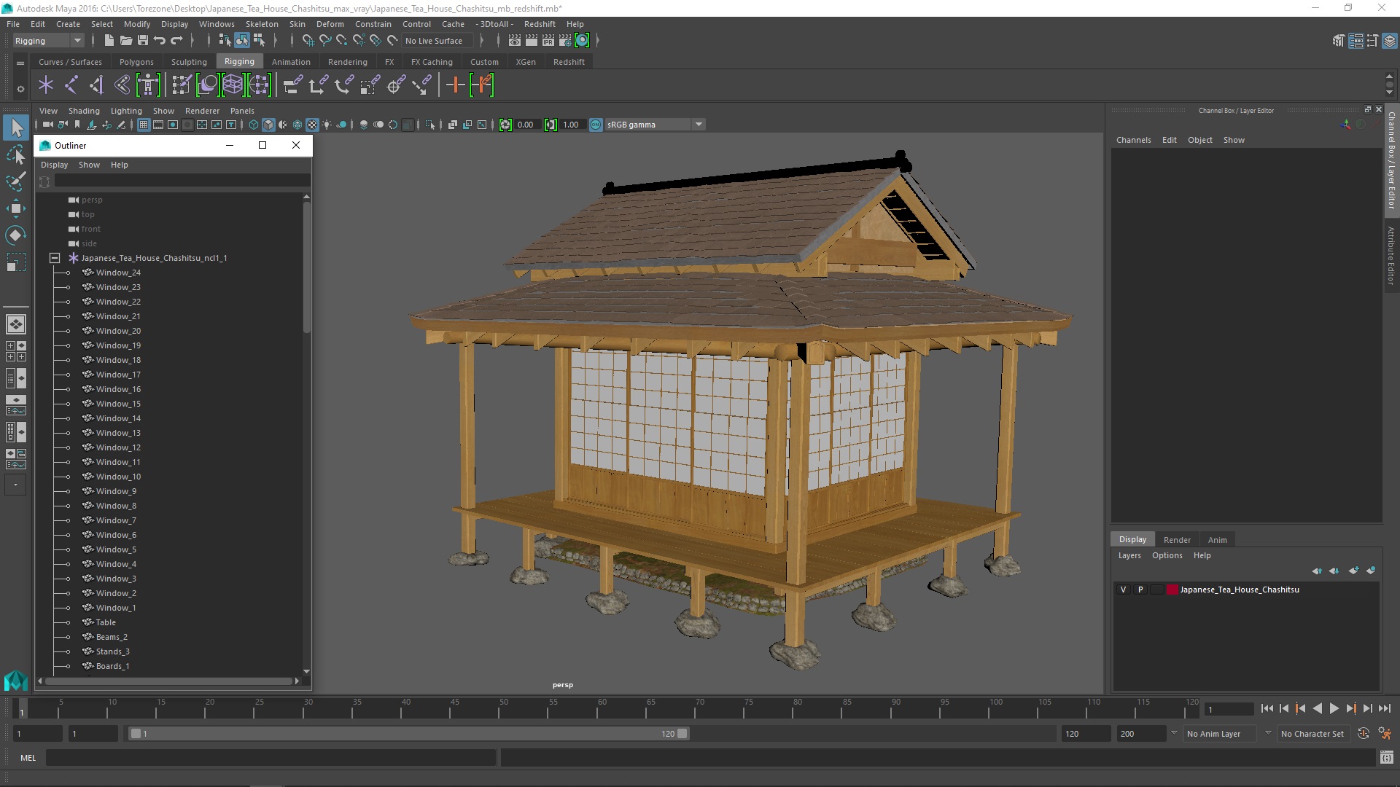
Task: Toggle layer visibility V box
Action: [1123, 590]
